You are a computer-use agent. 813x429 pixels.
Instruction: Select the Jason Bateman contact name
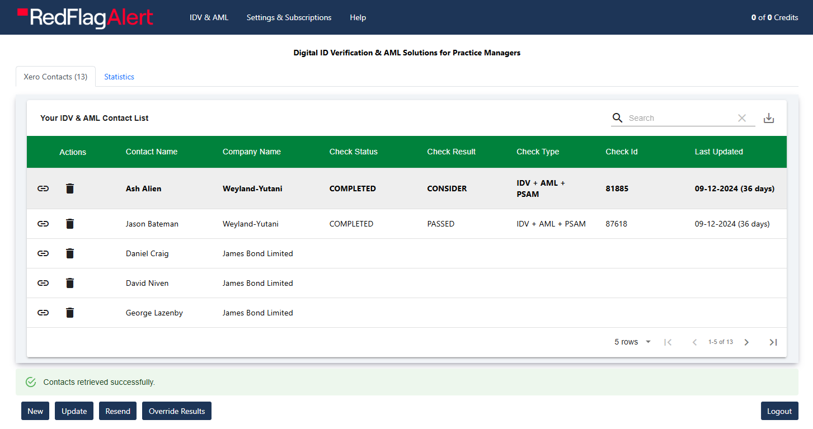152,224
